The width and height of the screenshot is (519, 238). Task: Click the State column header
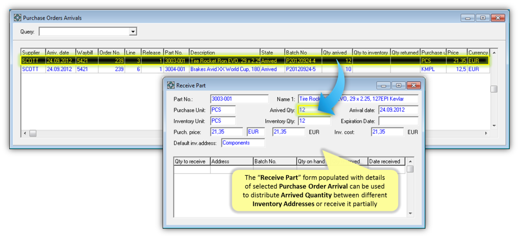click(x=272, y=53)
